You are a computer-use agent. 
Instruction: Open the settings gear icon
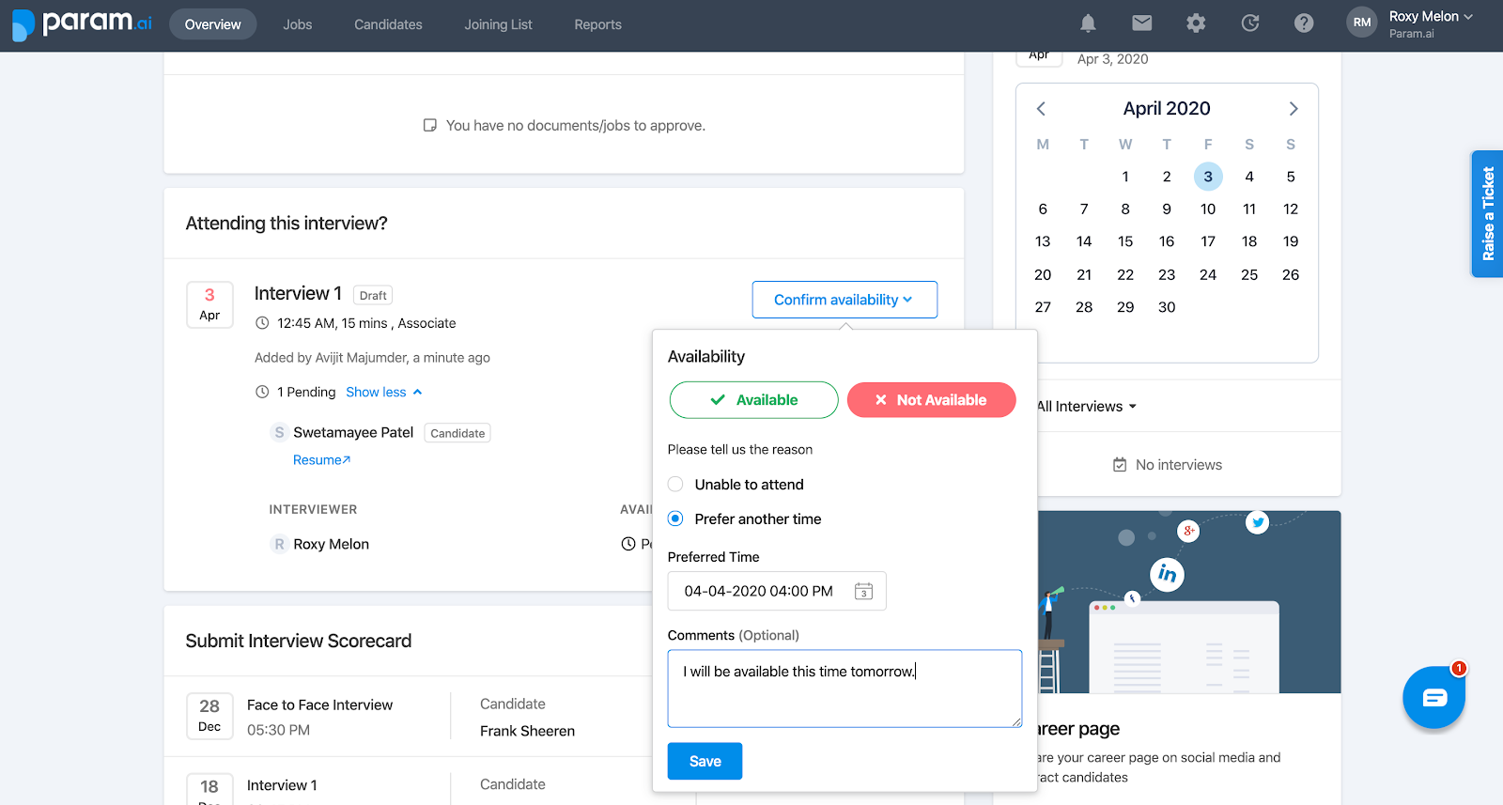(x=1196, y=23)
